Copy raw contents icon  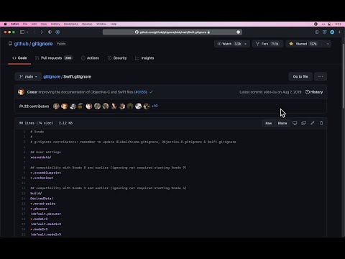[303, 123]
